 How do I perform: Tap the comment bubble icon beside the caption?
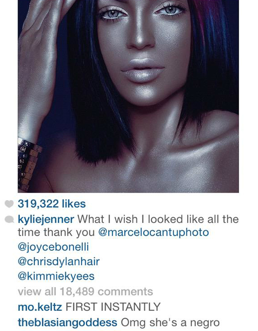pos(9,219)
